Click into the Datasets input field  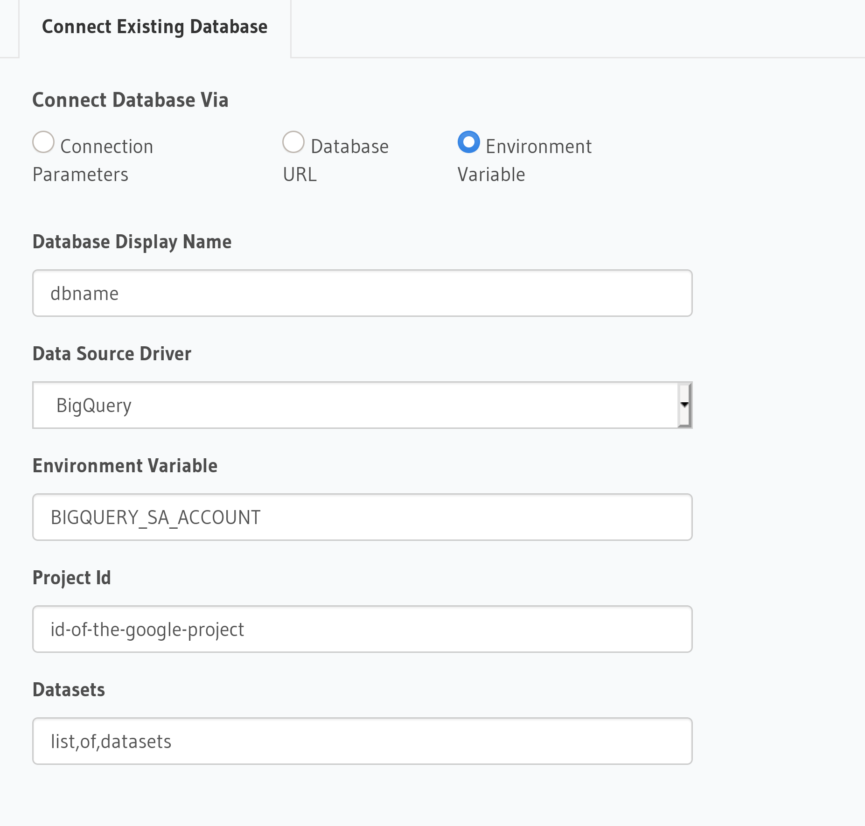tap(362, 741)
